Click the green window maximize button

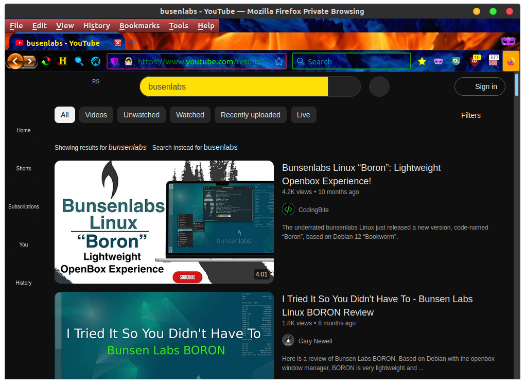493,11
